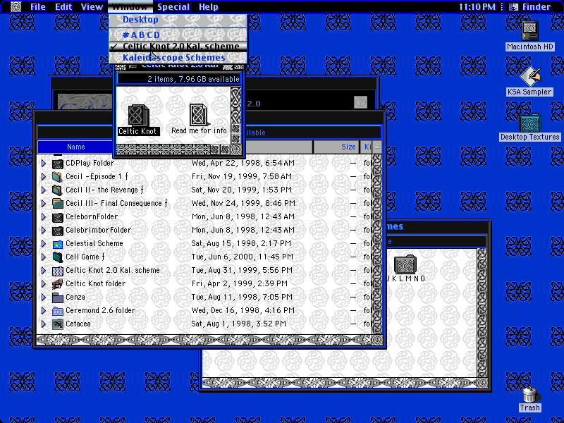Click the Celestial Scheme folder icon
564x423 pixels.
pyautogui.click(x=58, y=244)
